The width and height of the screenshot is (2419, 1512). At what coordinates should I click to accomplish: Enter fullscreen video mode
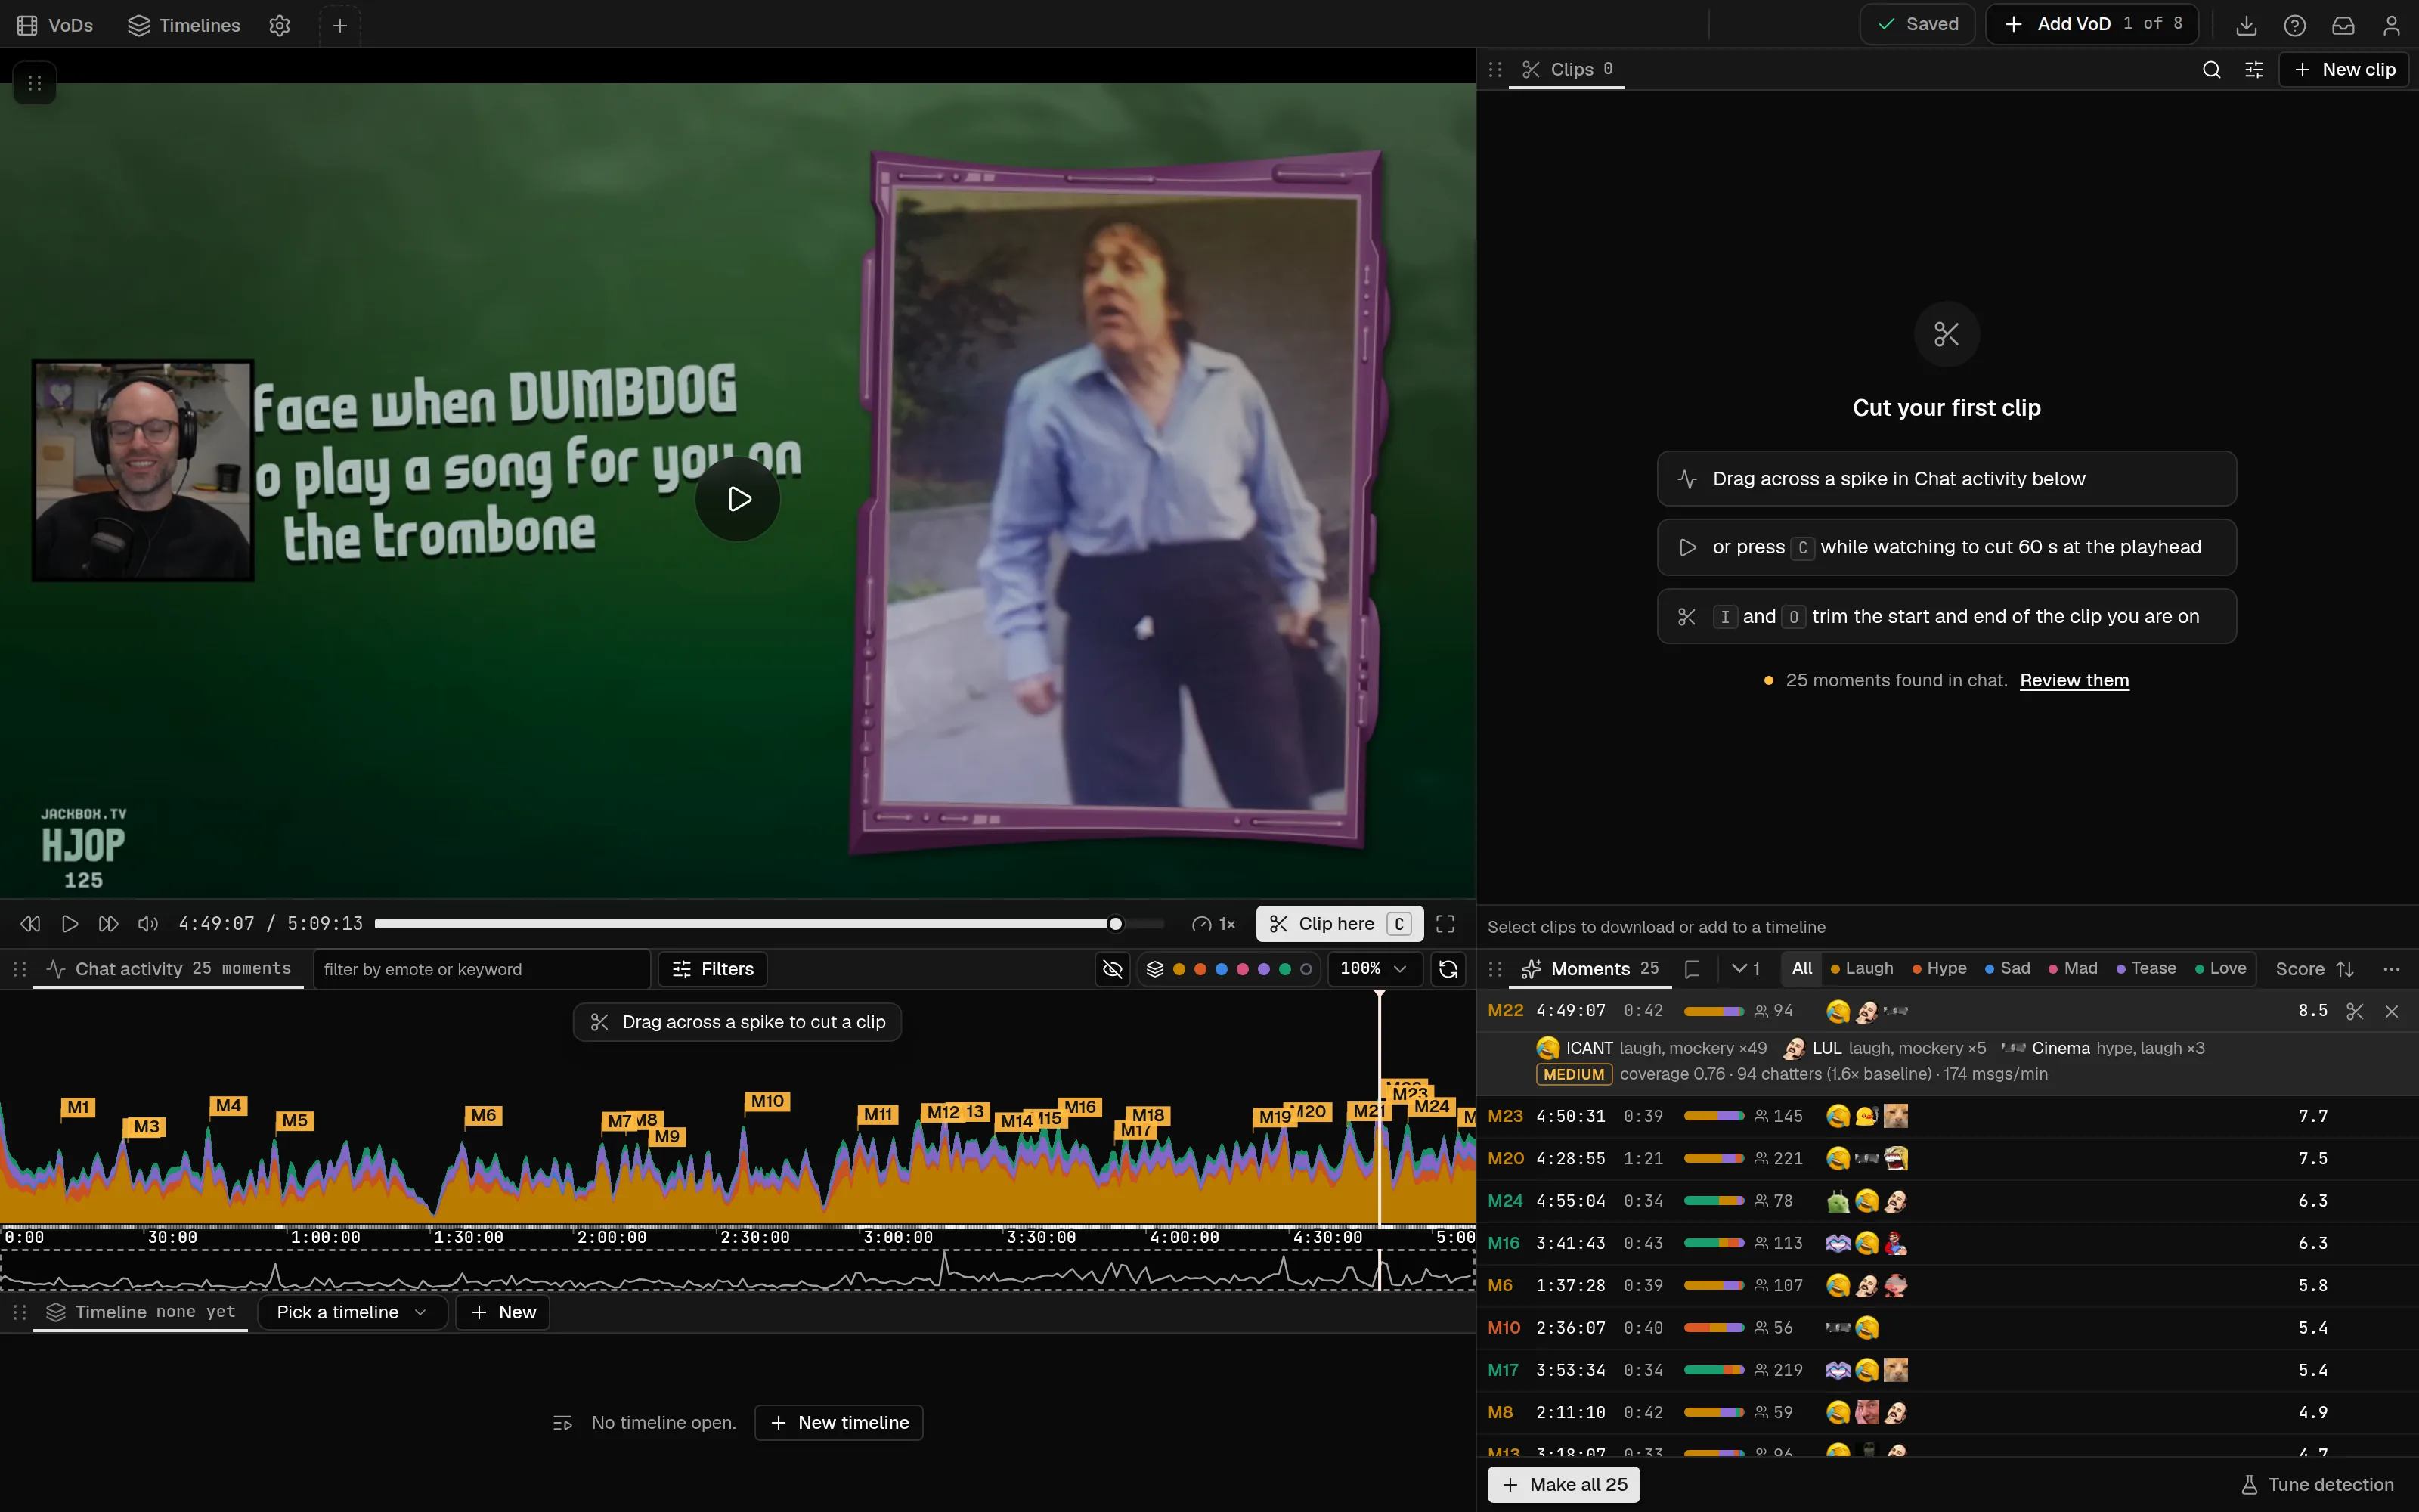click(1445, 924)
